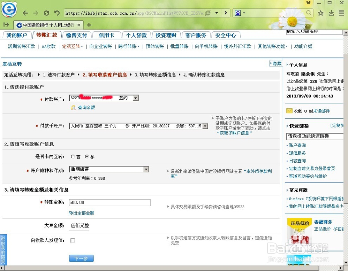Open the 付款子账户 dropdown
This screenshot has height=271, width=348.
tap(138, 126)
